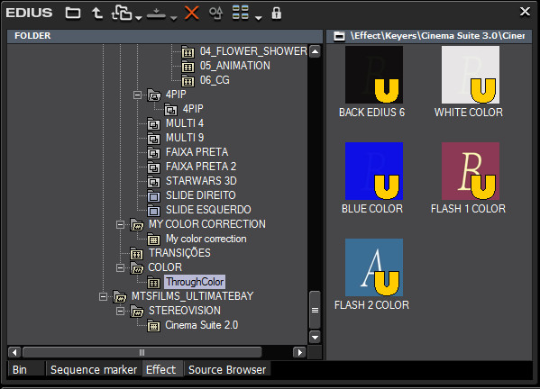
Task: Toggle the lock icon in toolbar
Action: point(276,14)
